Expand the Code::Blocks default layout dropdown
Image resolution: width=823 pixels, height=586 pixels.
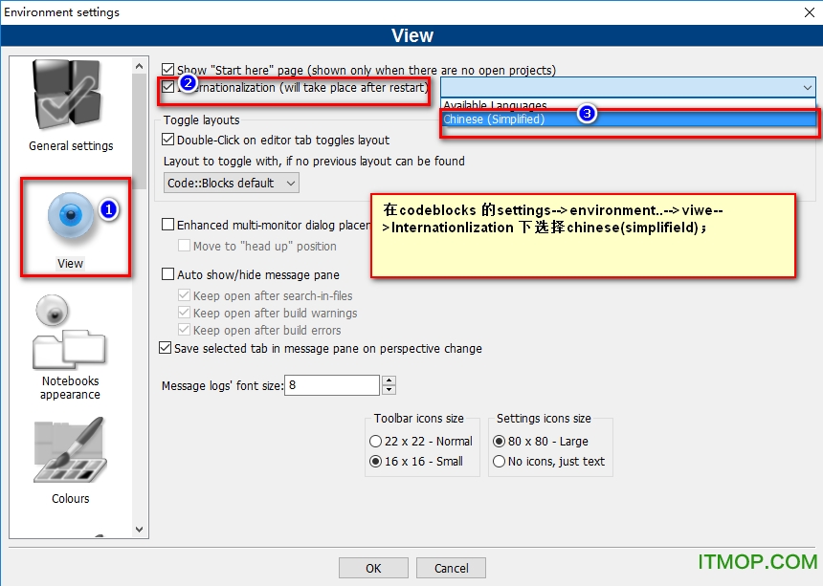[231, 183]
